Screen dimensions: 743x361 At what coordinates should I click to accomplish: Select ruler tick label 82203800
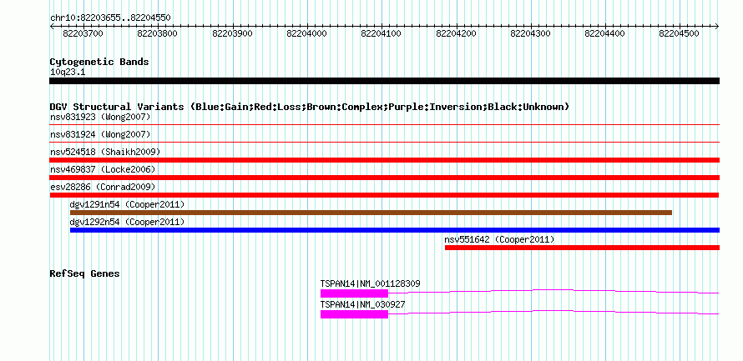157,33
